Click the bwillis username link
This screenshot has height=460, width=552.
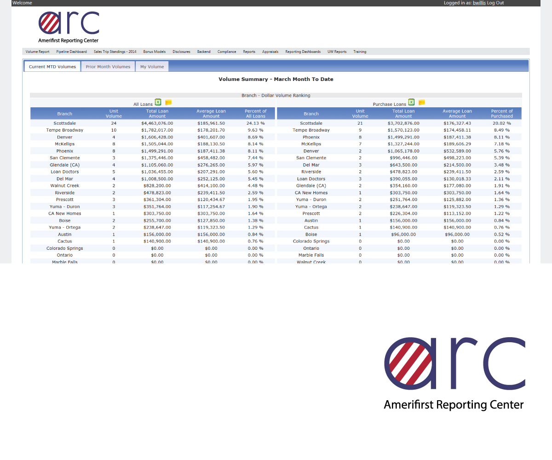pyautogui.click(x=479, y=3)
